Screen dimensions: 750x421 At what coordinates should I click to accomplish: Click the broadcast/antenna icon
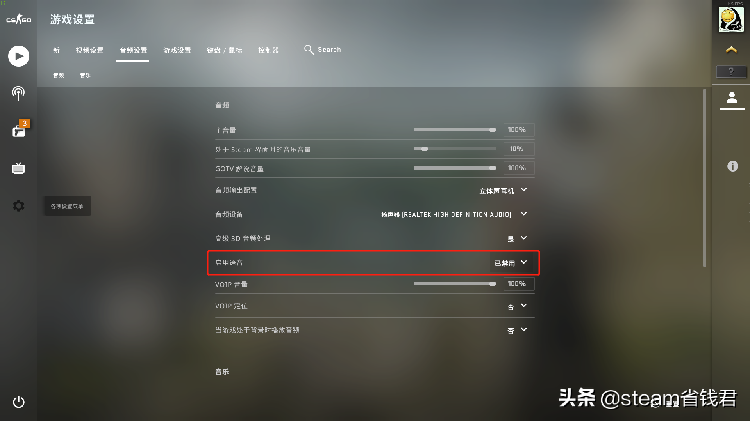pyautogui.click(x=18, y=93)
